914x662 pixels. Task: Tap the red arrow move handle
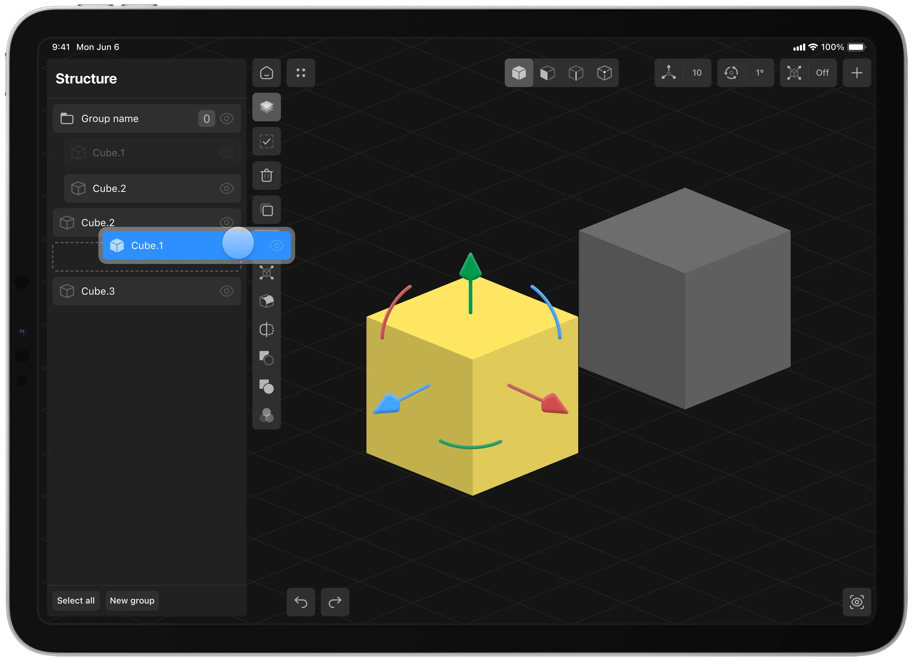point(554,403)
